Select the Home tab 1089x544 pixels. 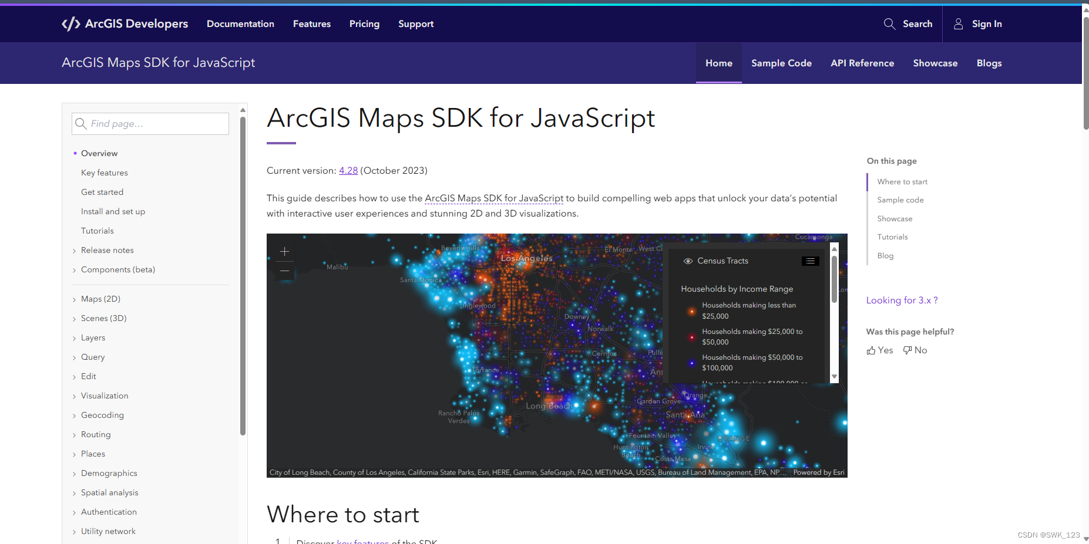(719, 63)
